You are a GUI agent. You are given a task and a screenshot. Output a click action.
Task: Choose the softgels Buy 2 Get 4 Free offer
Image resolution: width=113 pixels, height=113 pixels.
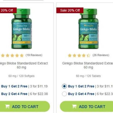24,94
